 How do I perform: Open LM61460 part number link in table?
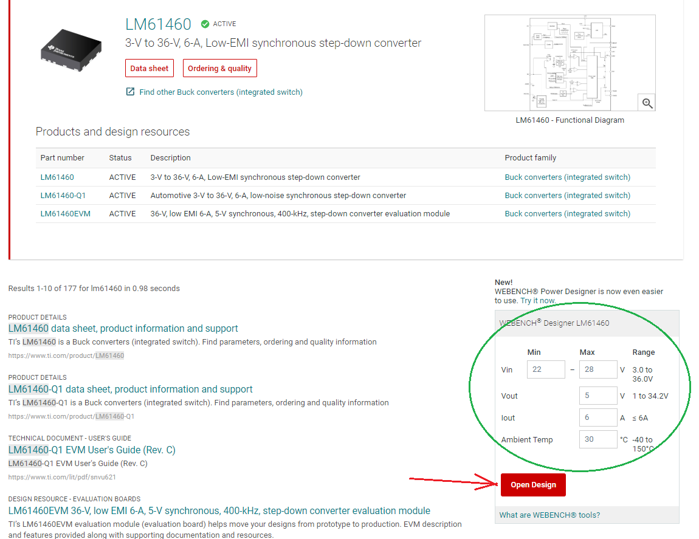[x=57, y=177]
